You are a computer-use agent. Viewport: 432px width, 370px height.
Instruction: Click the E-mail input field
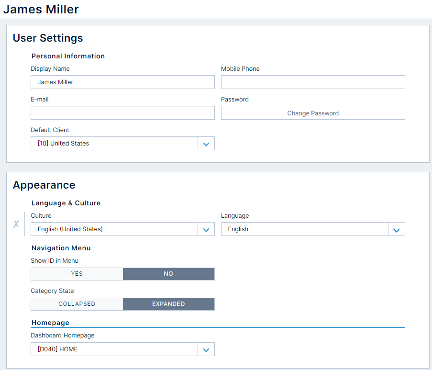(122, 112)
